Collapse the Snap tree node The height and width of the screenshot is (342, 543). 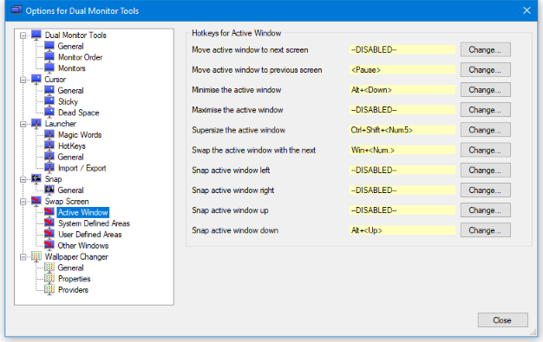(23, 179)
